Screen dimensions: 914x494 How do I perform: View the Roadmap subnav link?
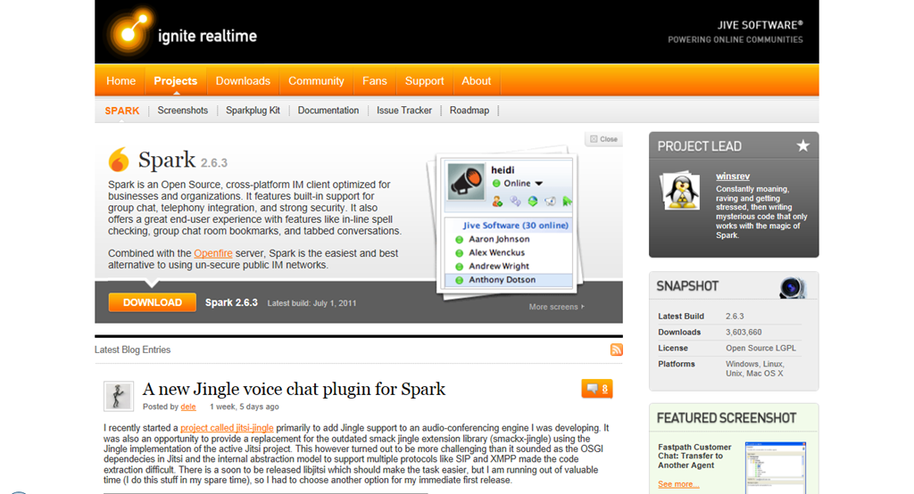[x=469, y=110]
